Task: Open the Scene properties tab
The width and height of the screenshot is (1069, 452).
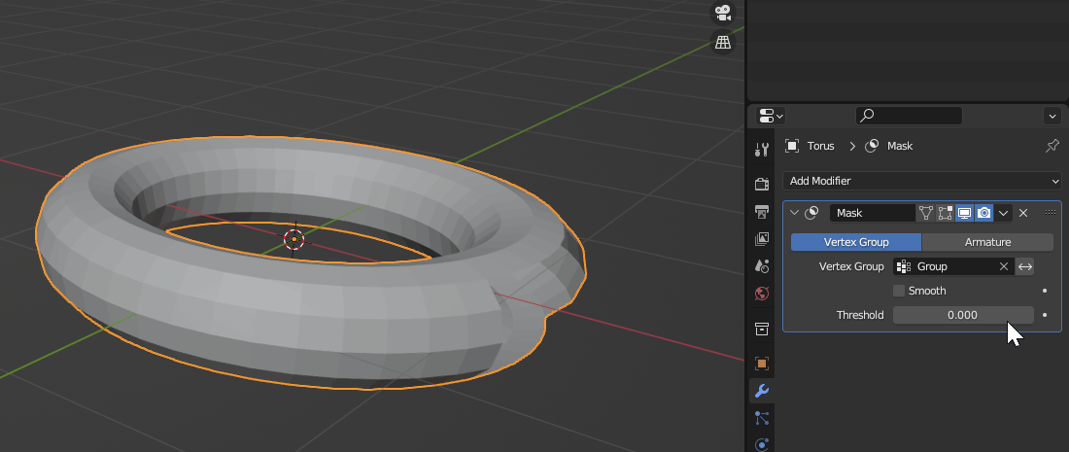Action: point(762,266)
